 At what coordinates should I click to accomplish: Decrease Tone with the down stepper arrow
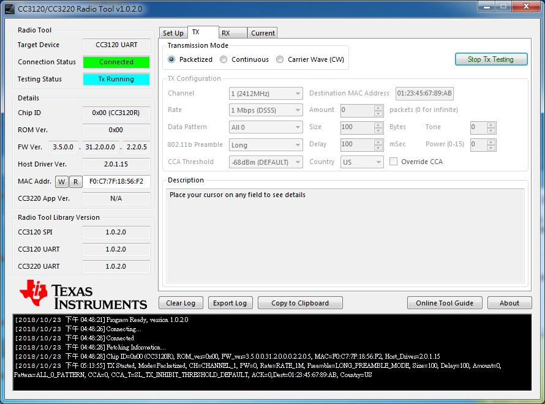point(491,130)
